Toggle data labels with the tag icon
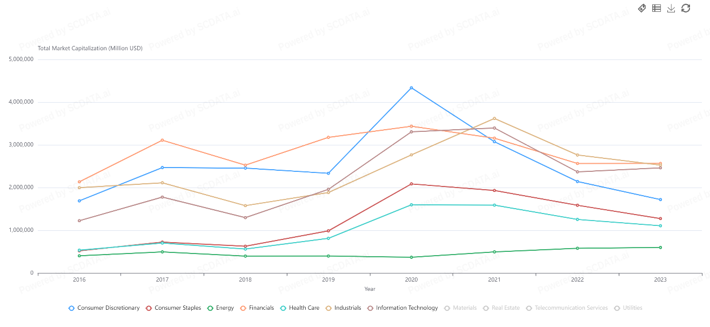Viewport: 710px width, 327px height. [642, 8]
